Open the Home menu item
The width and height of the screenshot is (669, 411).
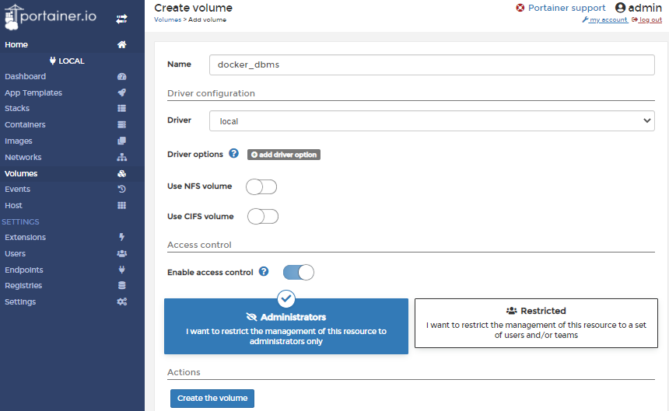[72, 44]
